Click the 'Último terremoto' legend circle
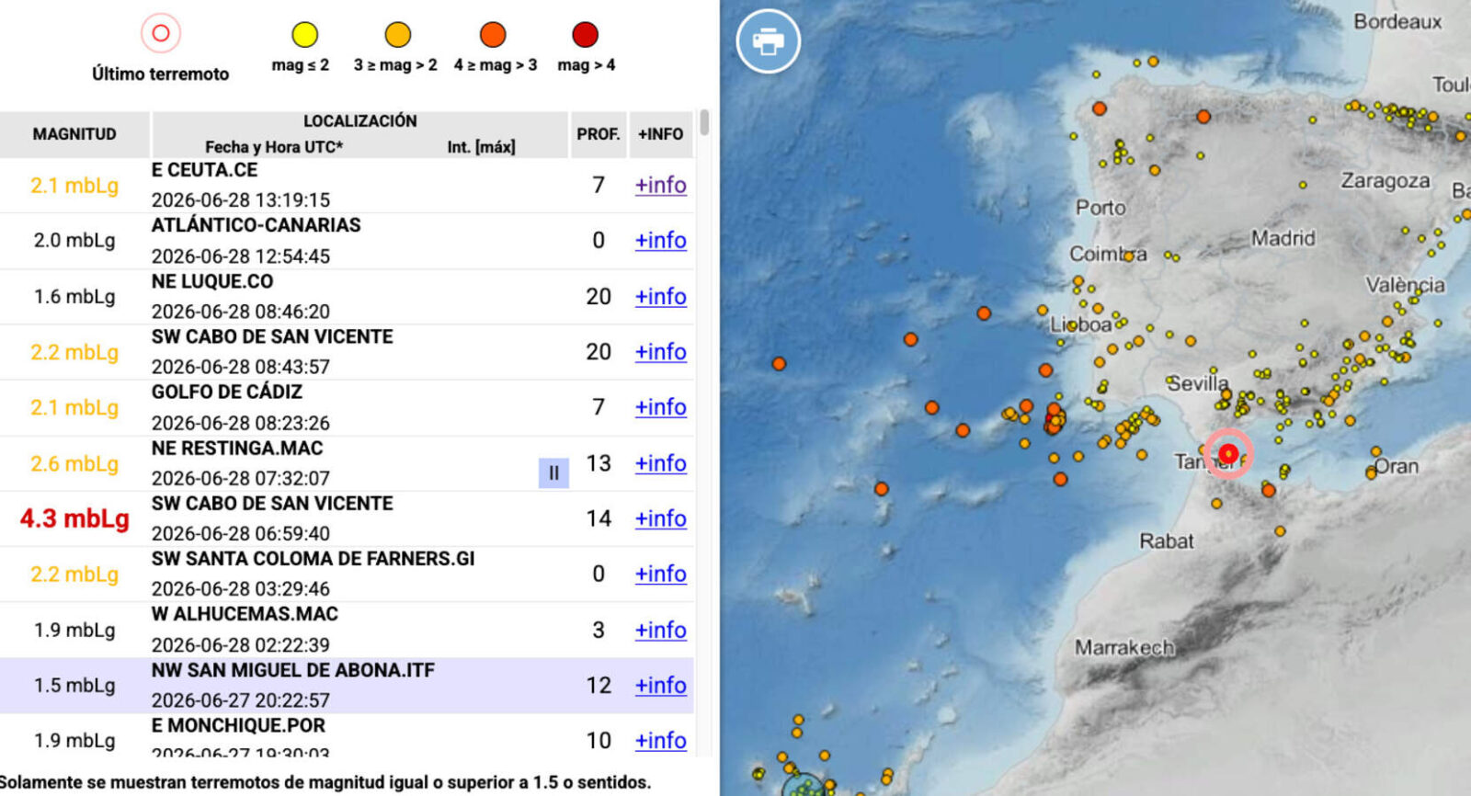 pos(161,33)
